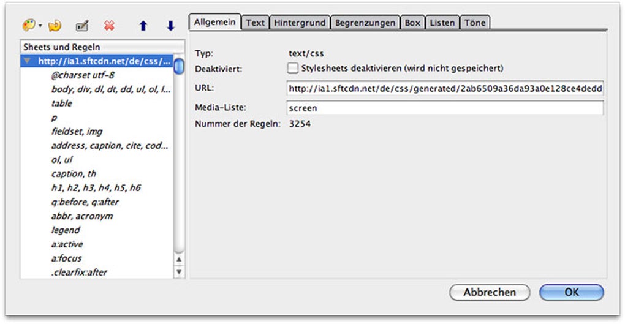Toggle the Stylesheets deaktivieren checkbox
The width and height of the screenshot is (625, 324).
[x=293, y=68]
